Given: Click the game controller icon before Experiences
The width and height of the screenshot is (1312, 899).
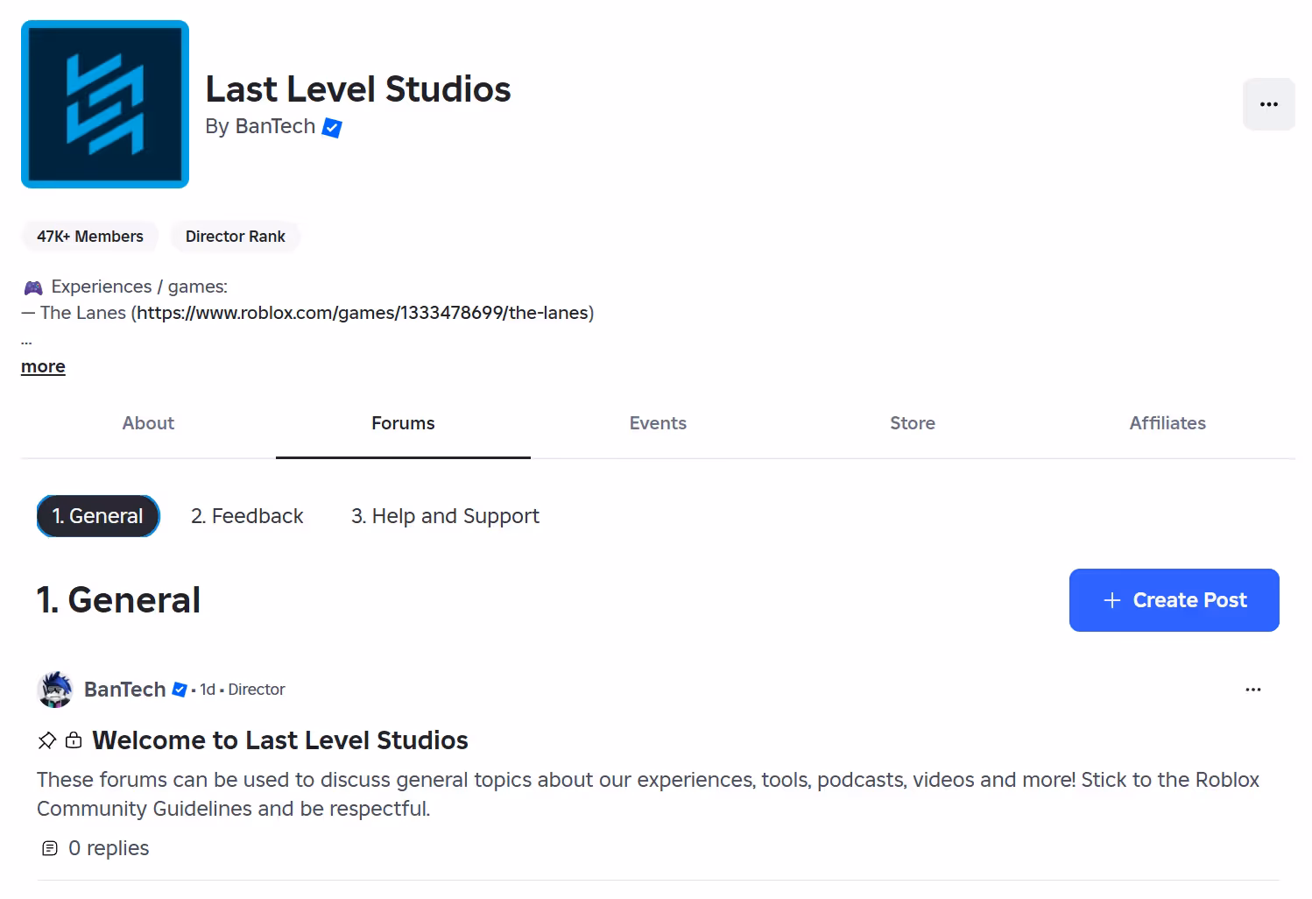Looking at the screenshot, I should click(32, 287).
